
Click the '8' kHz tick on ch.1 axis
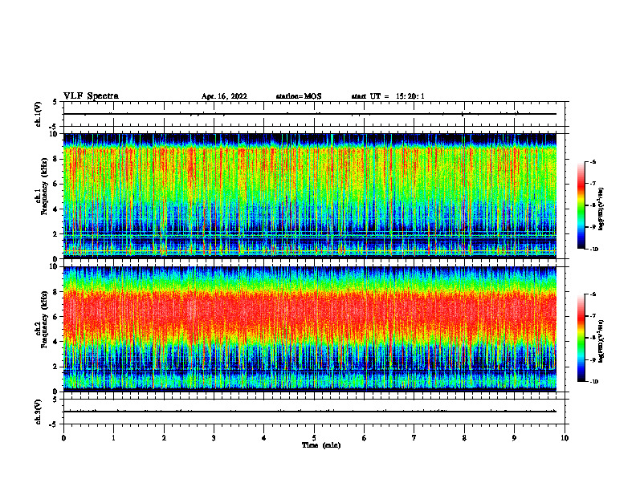tap(56, 159)
